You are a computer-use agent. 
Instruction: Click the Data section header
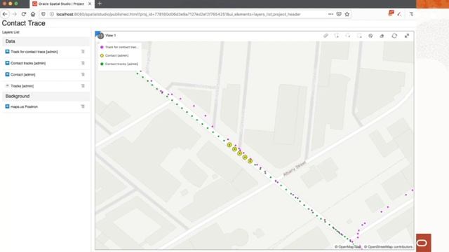pyautogui.click(x=46, y=41)
